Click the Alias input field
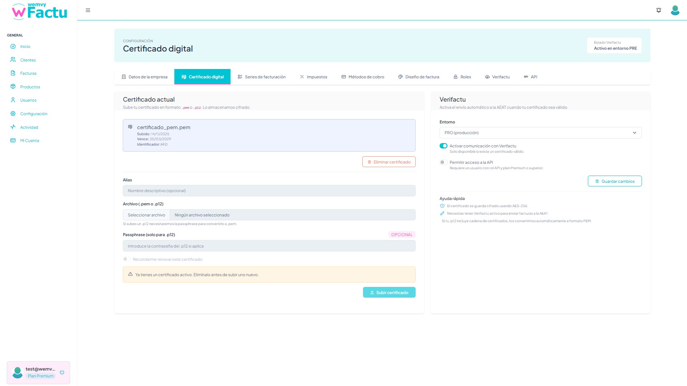The height and width of the screenshot is (386, 687). point(269,190)
